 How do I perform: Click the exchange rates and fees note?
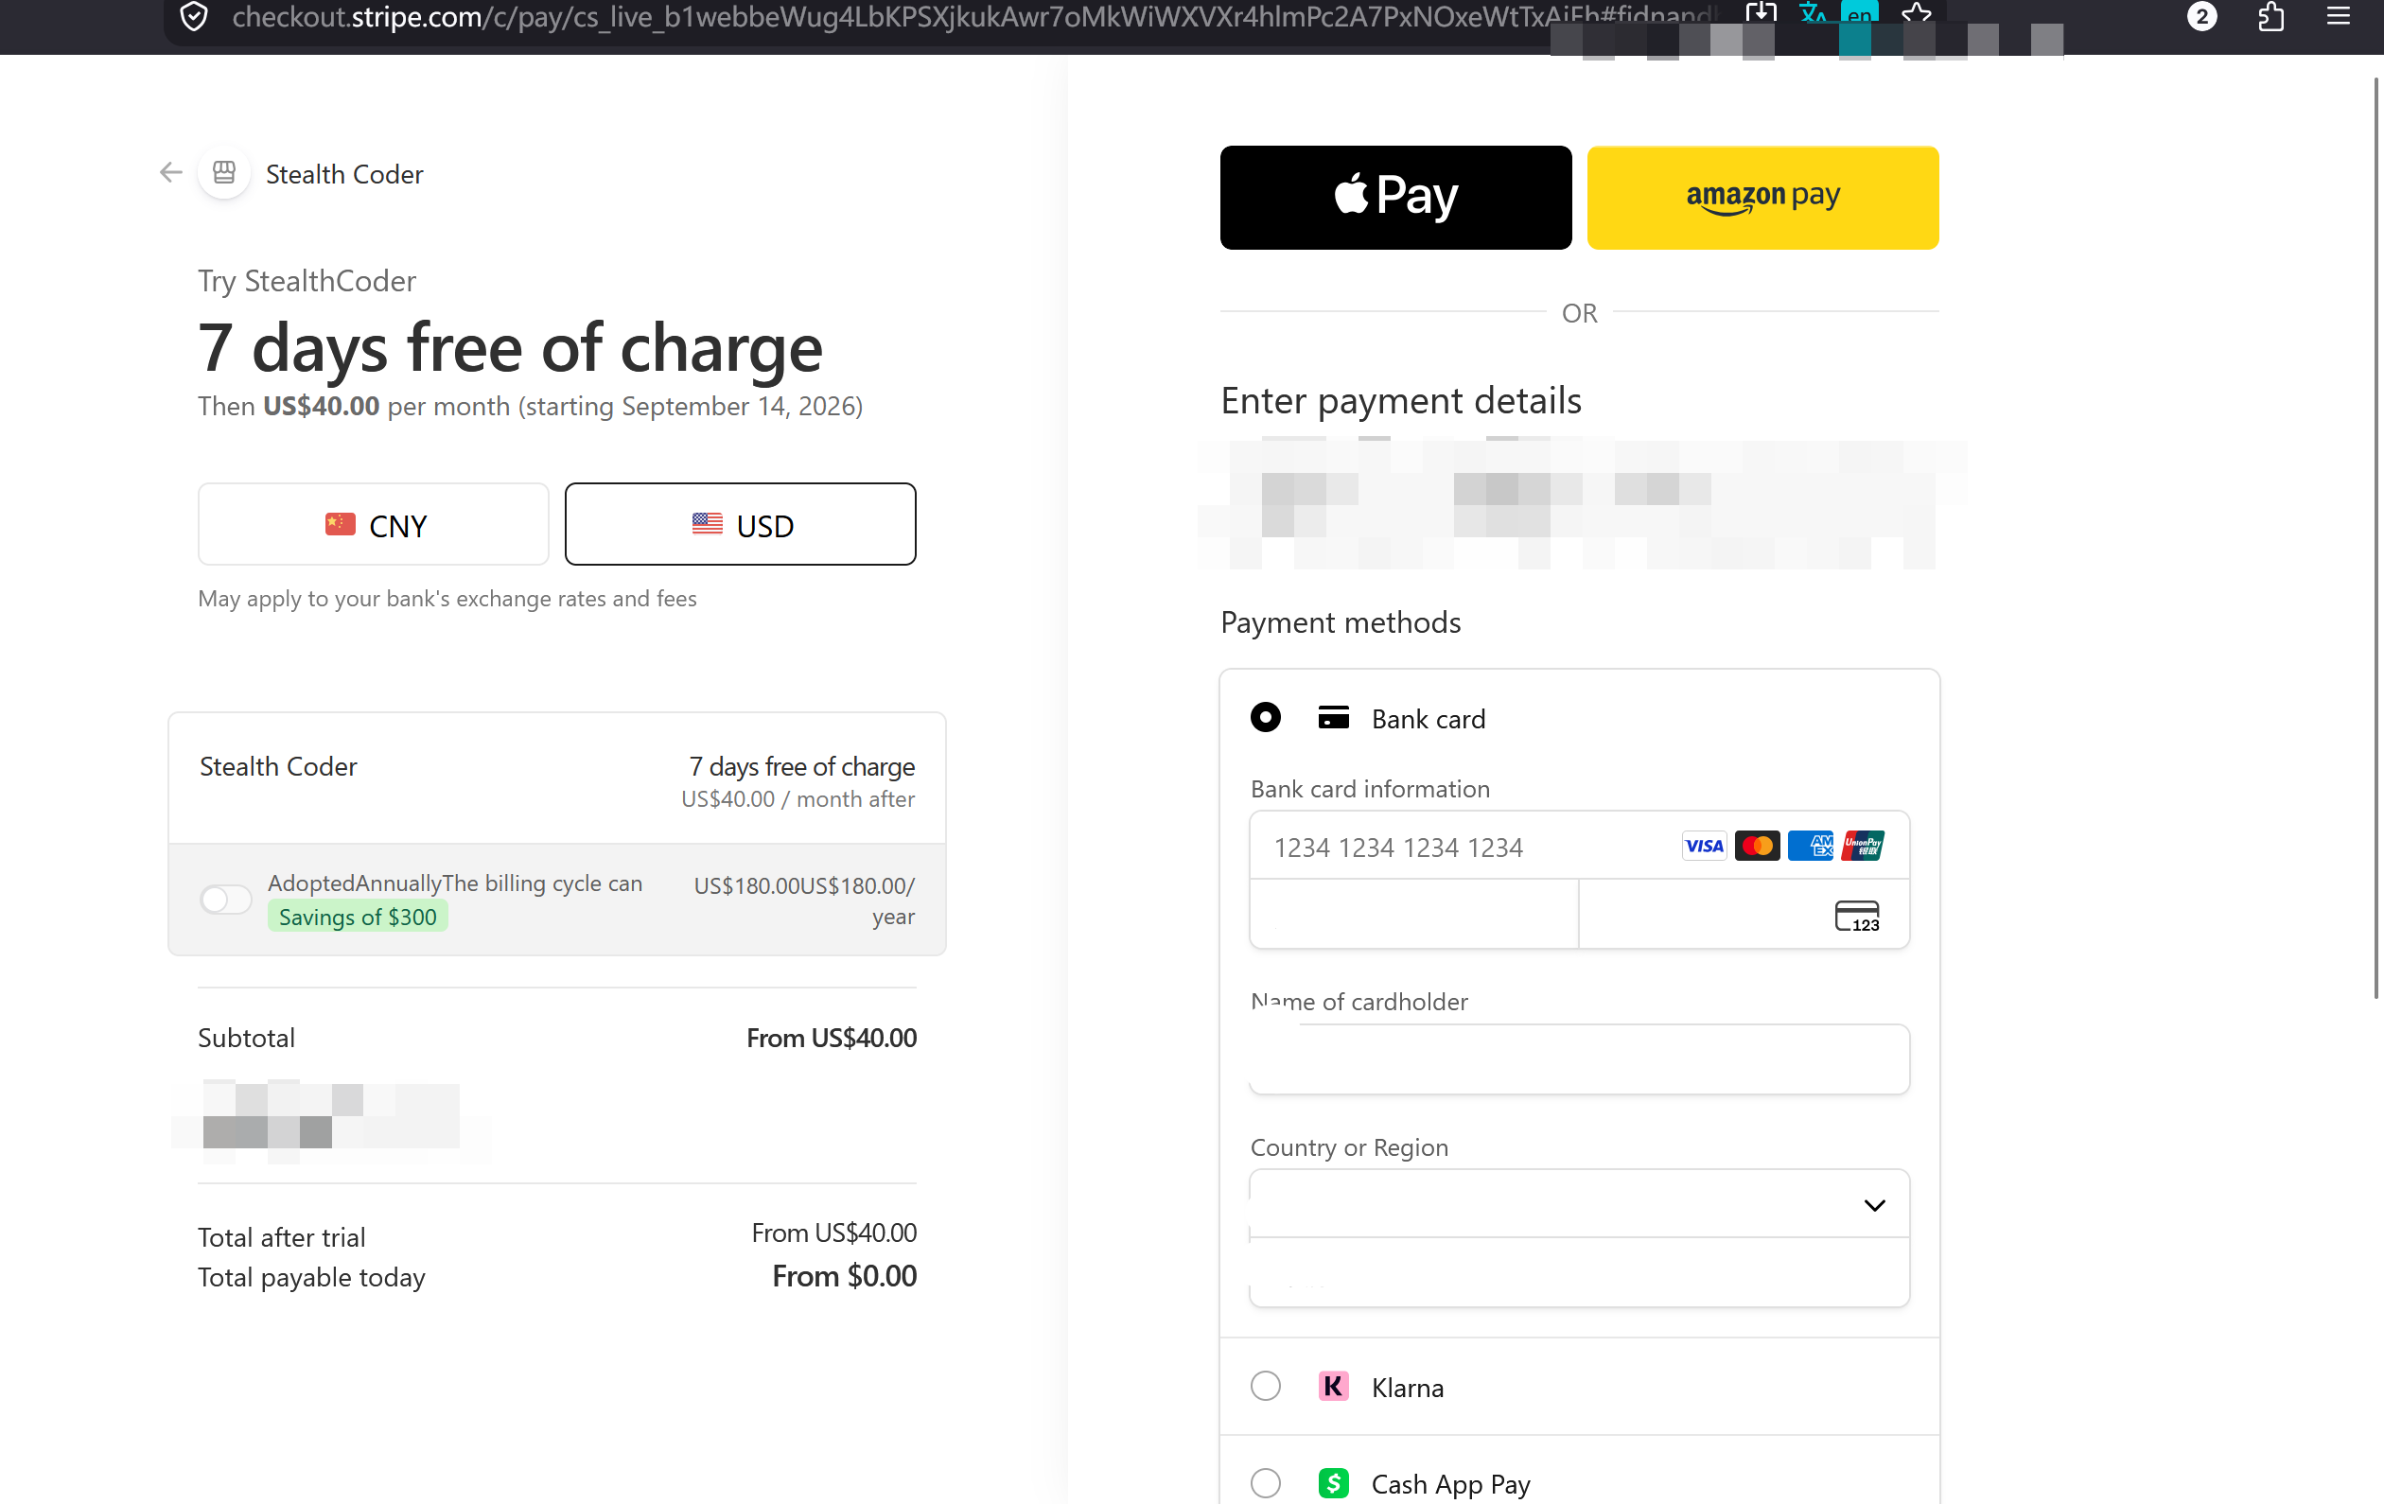(x=447, y=598)
